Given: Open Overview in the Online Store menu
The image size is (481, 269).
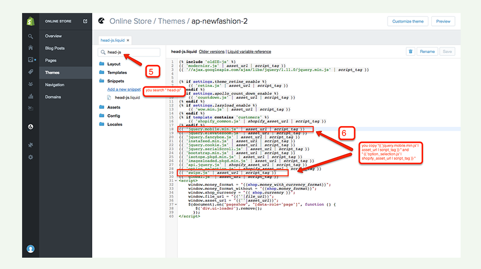Looking at the screenshot, I should pos(53,36).
